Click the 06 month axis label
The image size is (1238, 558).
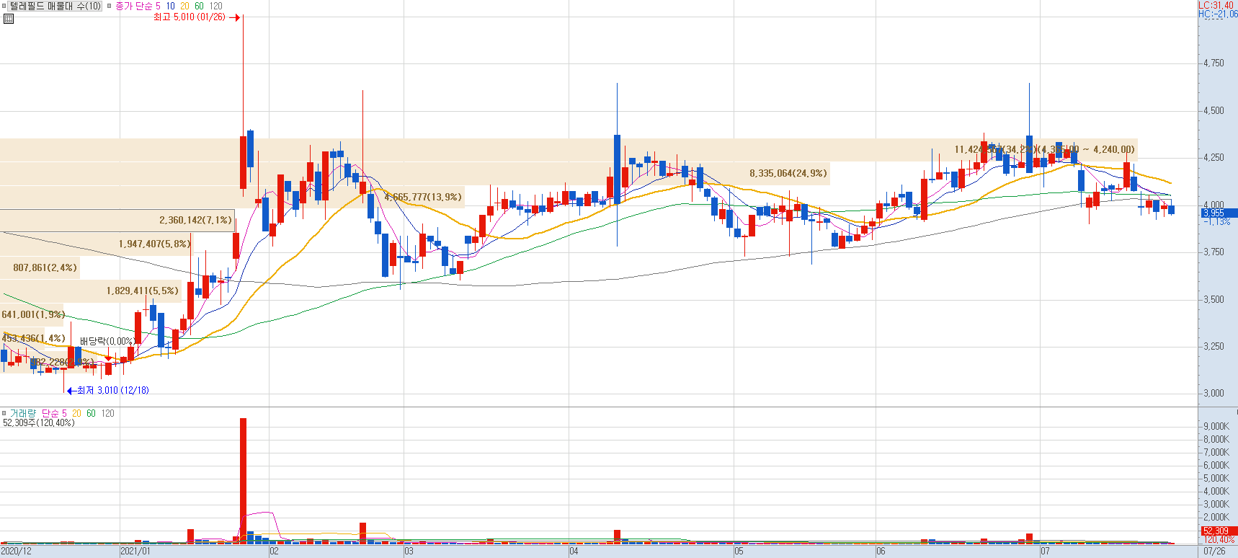point(881,552)
